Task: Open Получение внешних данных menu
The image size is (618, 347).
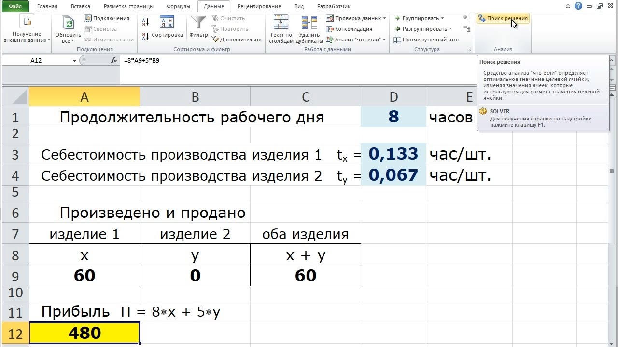Action: pyautogui.click(x=27, y=29)
